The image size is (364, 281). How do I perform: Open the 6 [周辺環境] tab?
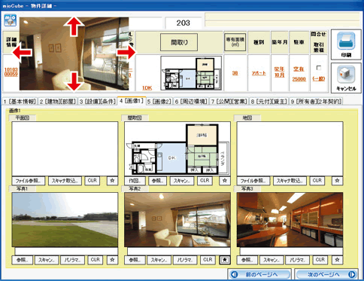tap(191, 102)
